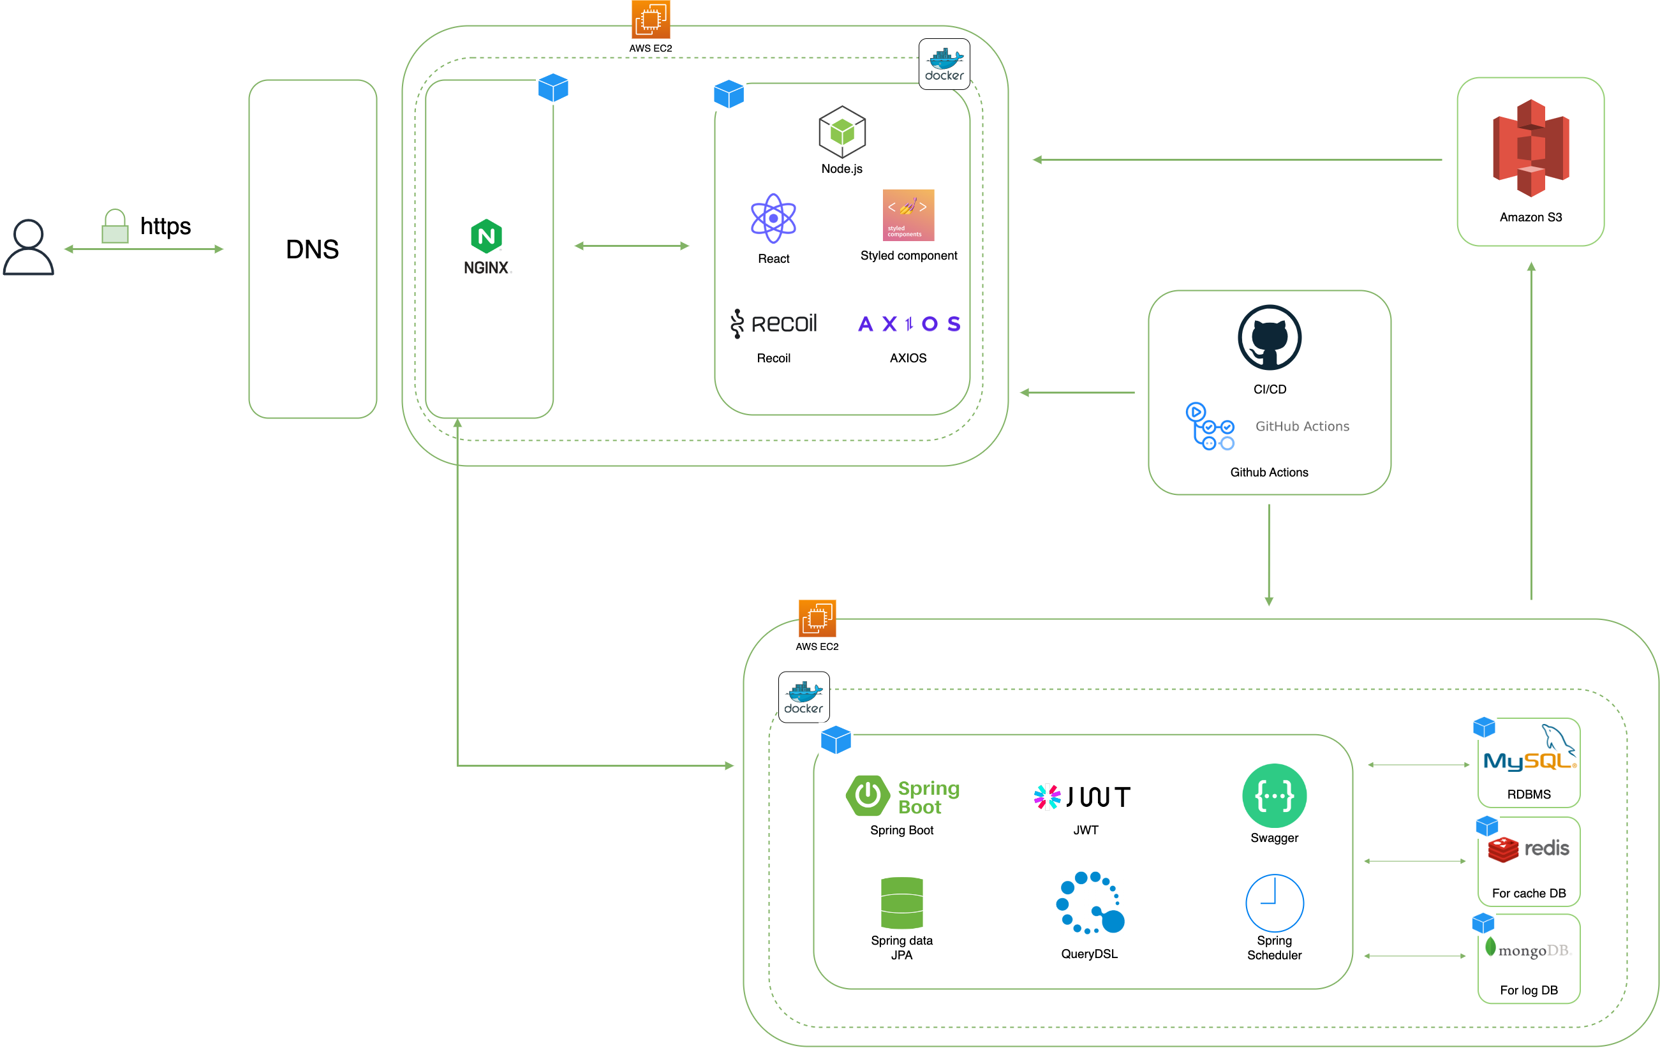The height and width of the screenshot is (1048, 1660).
Task: Select the Styled component gradient logo
Action: pos(908,215)
